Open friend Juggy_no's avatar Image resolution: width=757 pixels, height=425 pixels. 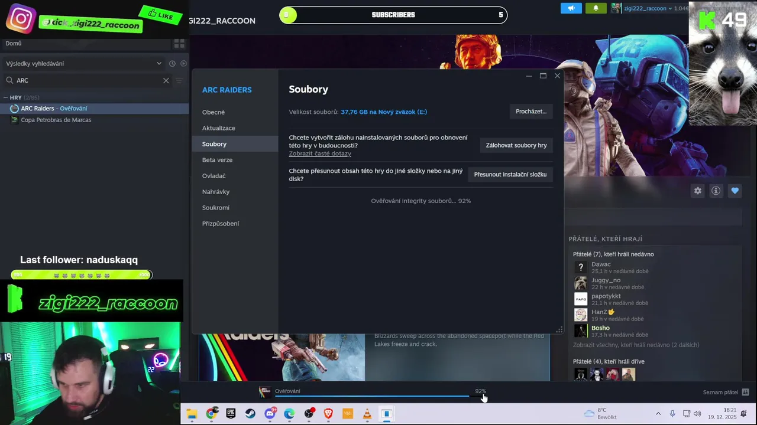coord(581,283)
